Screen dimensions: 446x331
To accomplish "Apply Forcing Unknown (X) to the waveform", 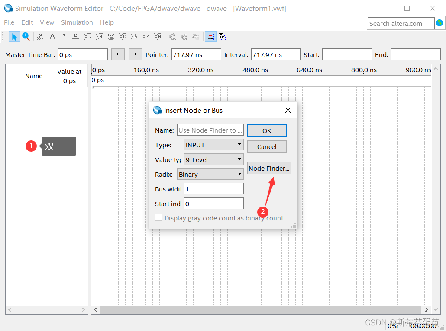I will [x=41, y=37].
